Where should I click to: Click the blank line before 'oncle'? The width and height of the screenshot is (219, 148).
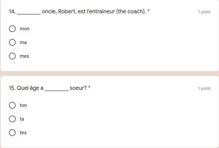(x=29, y=13)
